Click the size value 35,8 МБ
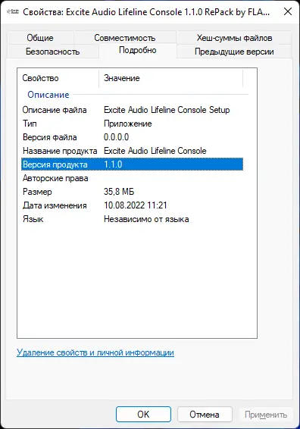 (119, 192)
